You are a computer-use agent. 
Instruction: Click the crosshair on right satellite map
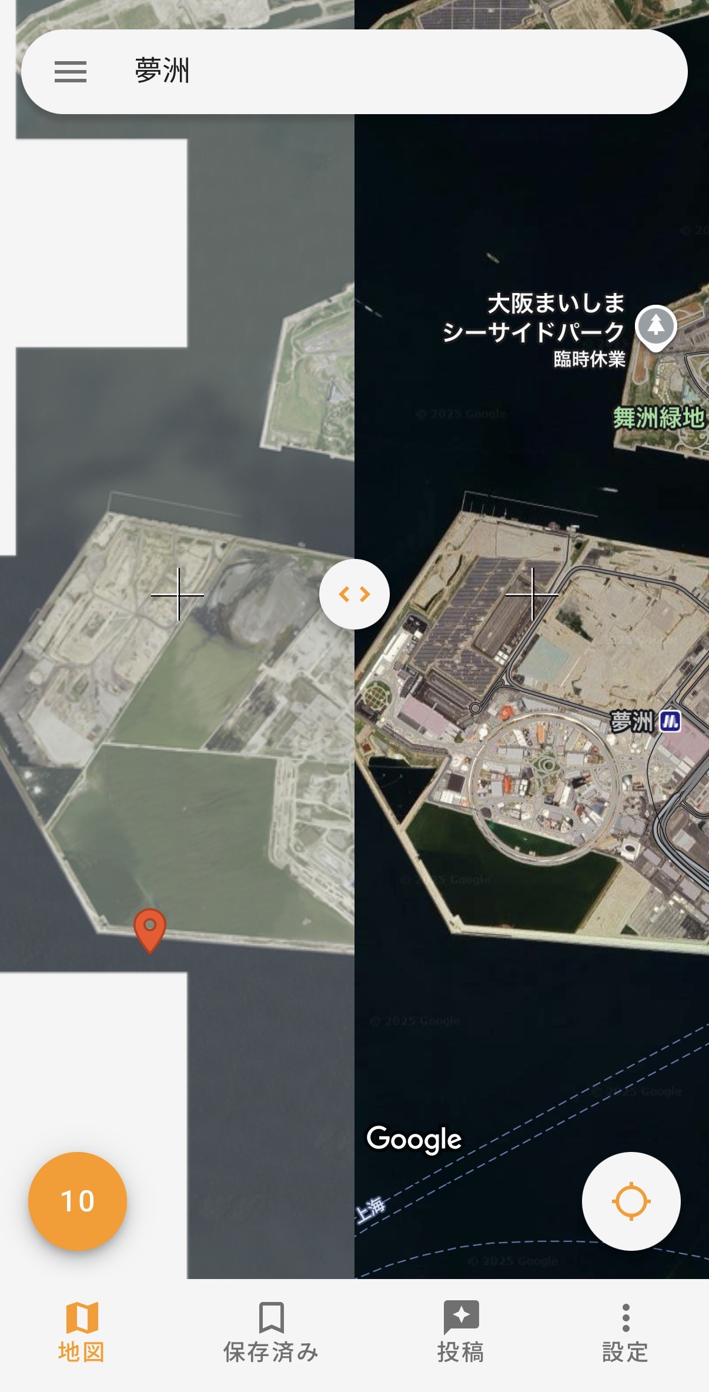click(x=532, y=594)
